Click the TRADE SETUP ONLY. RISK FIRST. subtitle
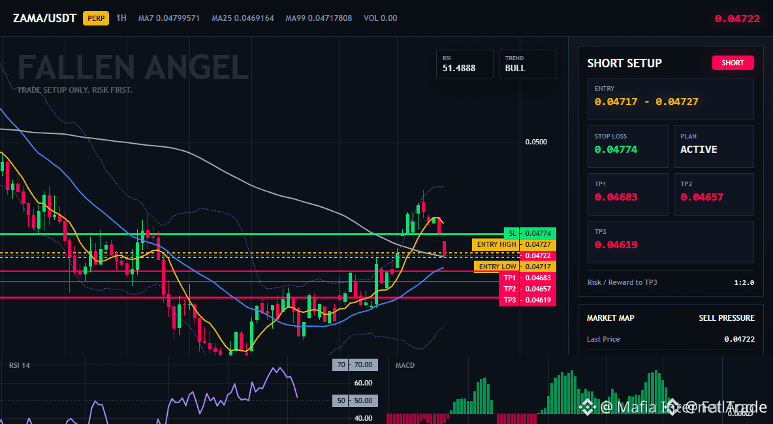Screen dimensions: 773x424 tap(74, 90)
